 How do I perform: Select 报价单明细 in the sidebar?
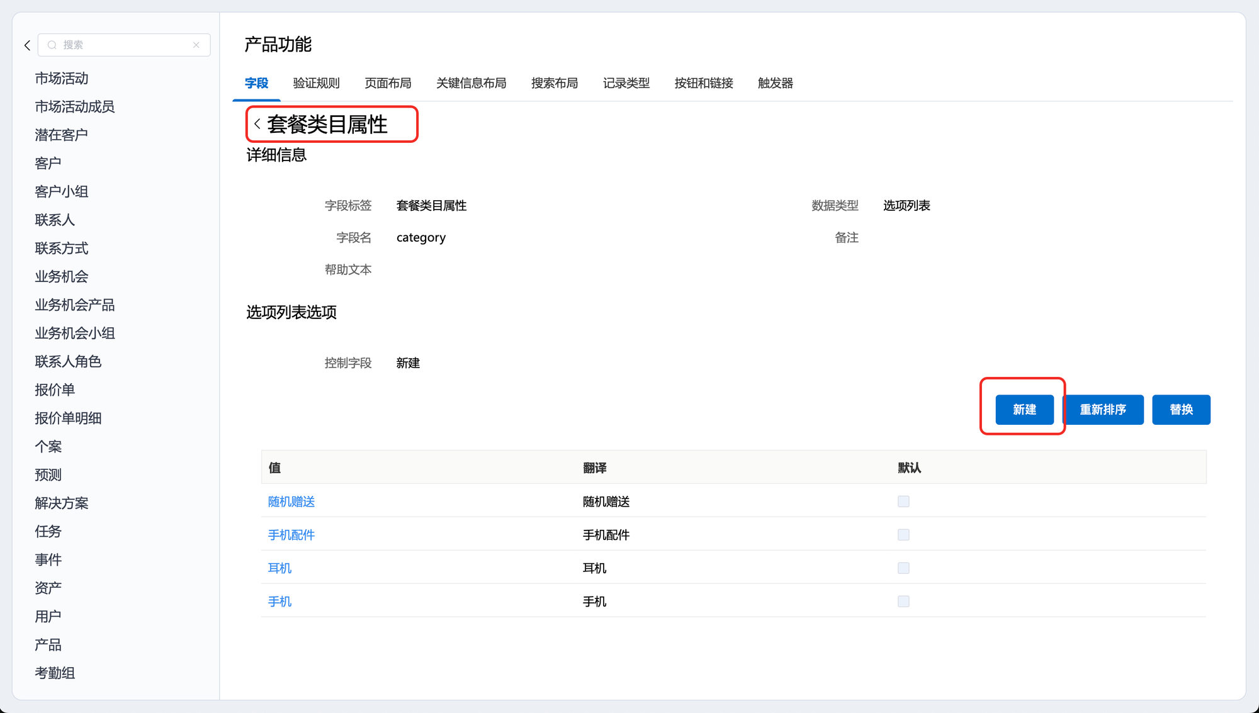[x=68, y=418]
